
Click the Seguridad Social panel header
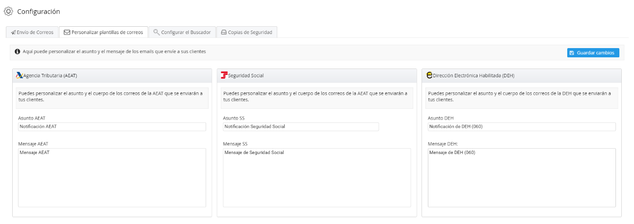pyautogui.click(x=317, y=76)
